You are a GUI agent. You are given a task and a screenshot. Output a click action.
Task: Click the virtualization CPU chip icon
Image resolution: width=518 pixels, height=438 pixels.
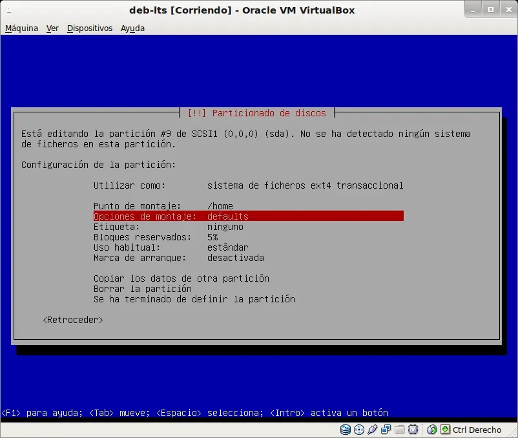pos(413,430)
